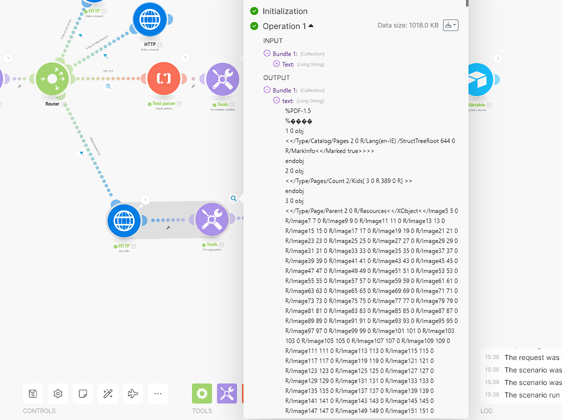Expand the INPUT Text long string
This screenshot has width=562, height=420.
tap(276, 64)
